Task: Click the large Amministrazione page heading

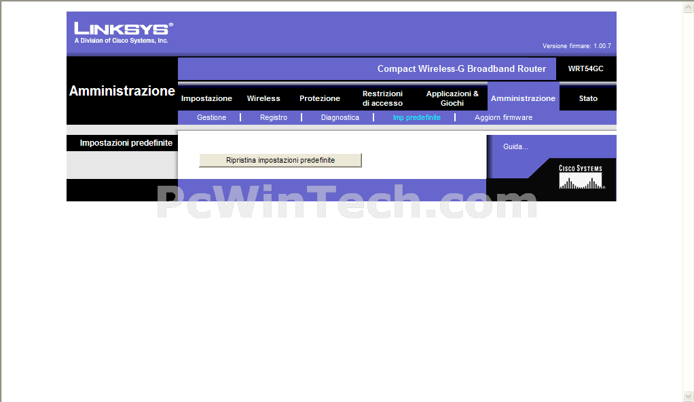Action: point(122,91)
